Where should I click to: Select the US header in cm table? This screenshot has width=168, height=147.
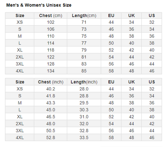coord(152,16)
